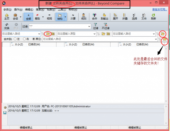170x131 pixels.
Task: Expand the 差别 dropdown arrow
Action: click(x=43, y=17)
